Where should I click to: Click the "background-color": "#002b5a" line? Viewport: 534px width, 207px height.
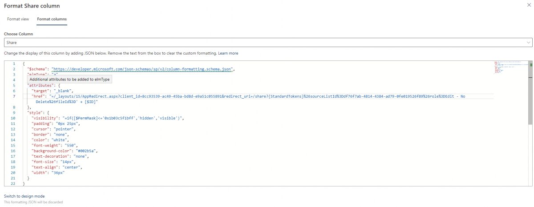click(x=65, y=151)
